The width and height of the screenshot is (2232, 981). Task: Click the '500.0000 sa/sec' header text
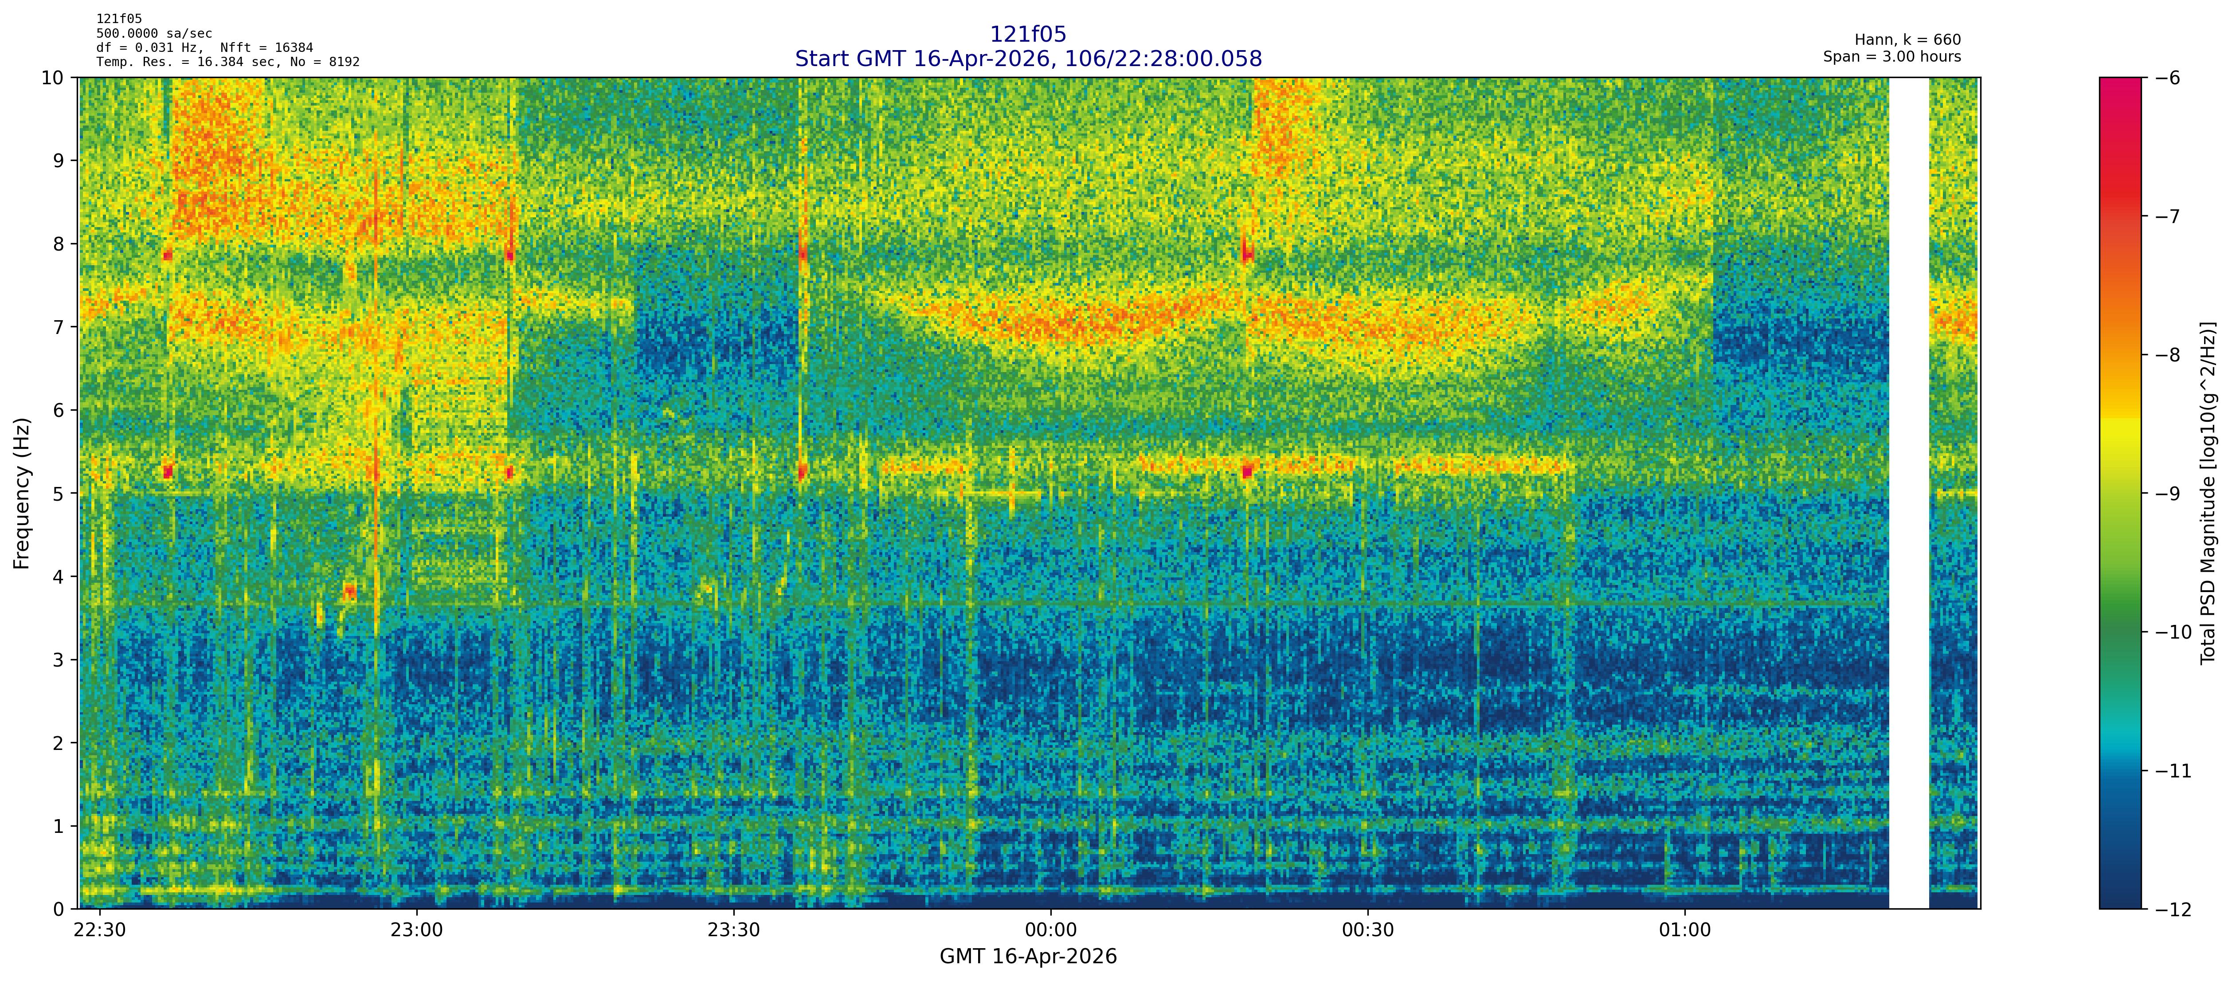click(x=153, y=33)
